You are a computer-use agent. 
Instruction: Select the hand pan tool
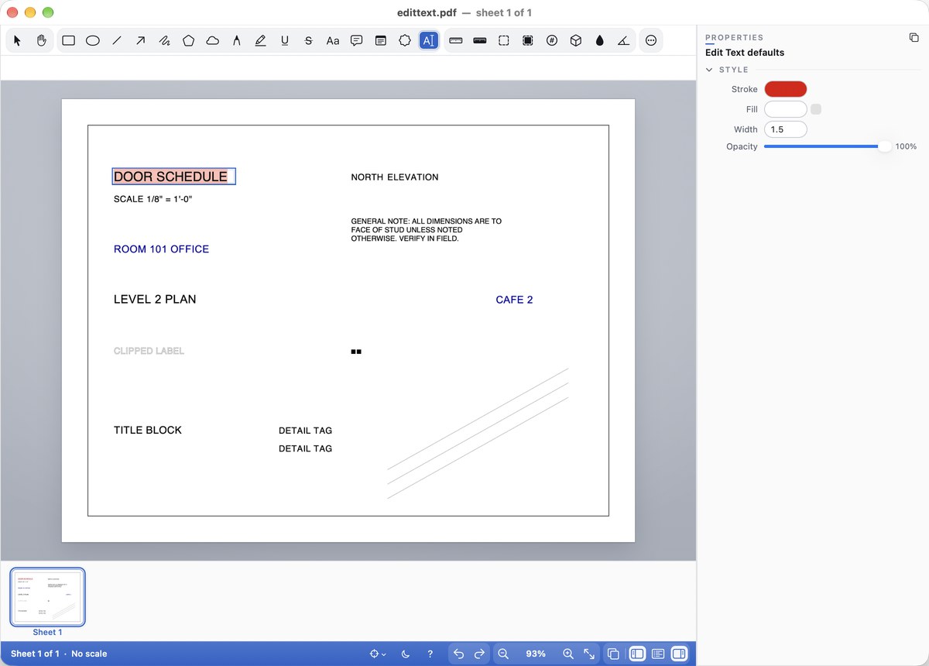(x=42, y=41)
